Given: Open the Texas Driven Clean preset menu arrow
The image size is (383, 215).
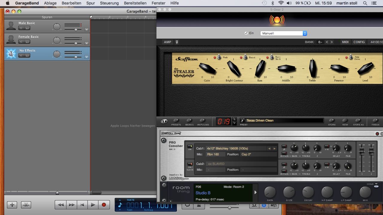Looking at the screenshot, I should point(242,120).
